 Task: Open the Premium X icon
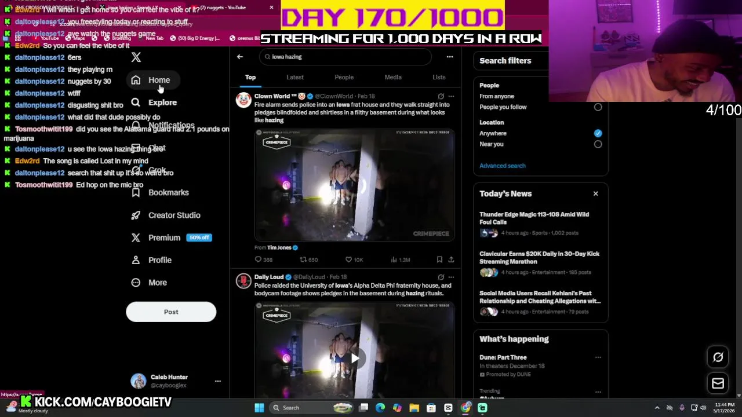136,237
